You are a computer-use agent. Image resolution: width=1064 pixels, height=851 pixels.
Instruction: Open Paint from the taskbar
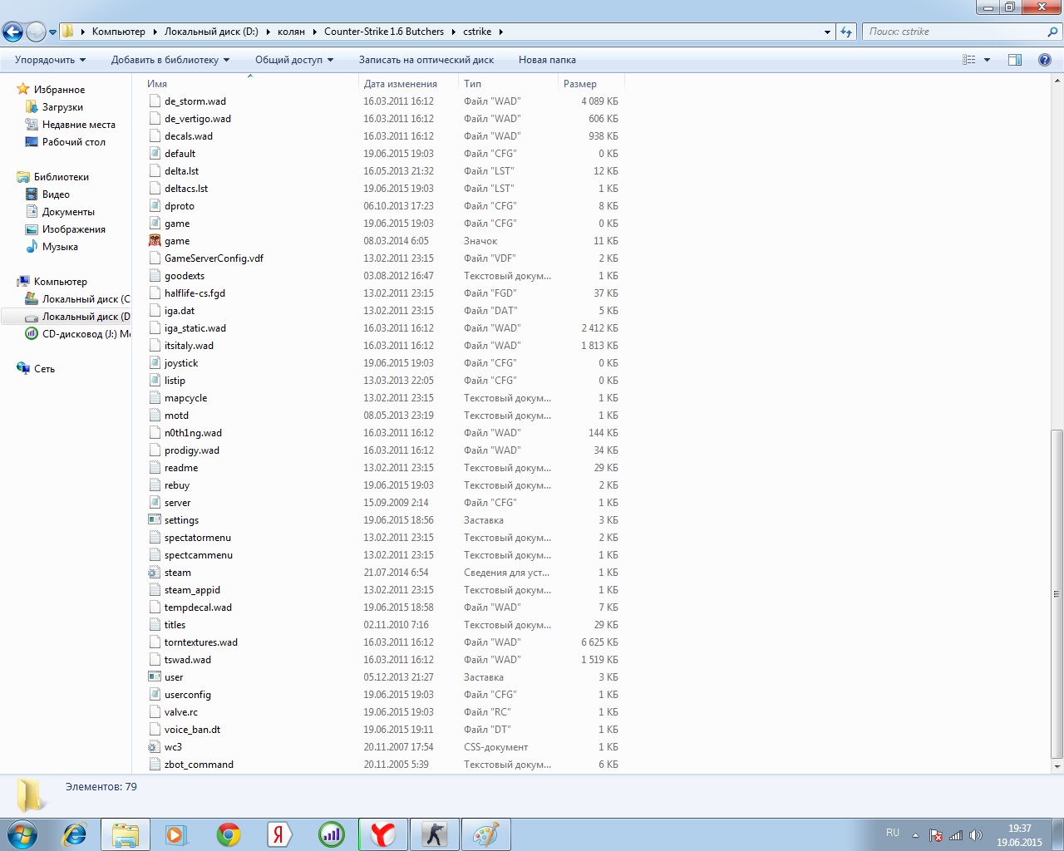pos(485,834)
